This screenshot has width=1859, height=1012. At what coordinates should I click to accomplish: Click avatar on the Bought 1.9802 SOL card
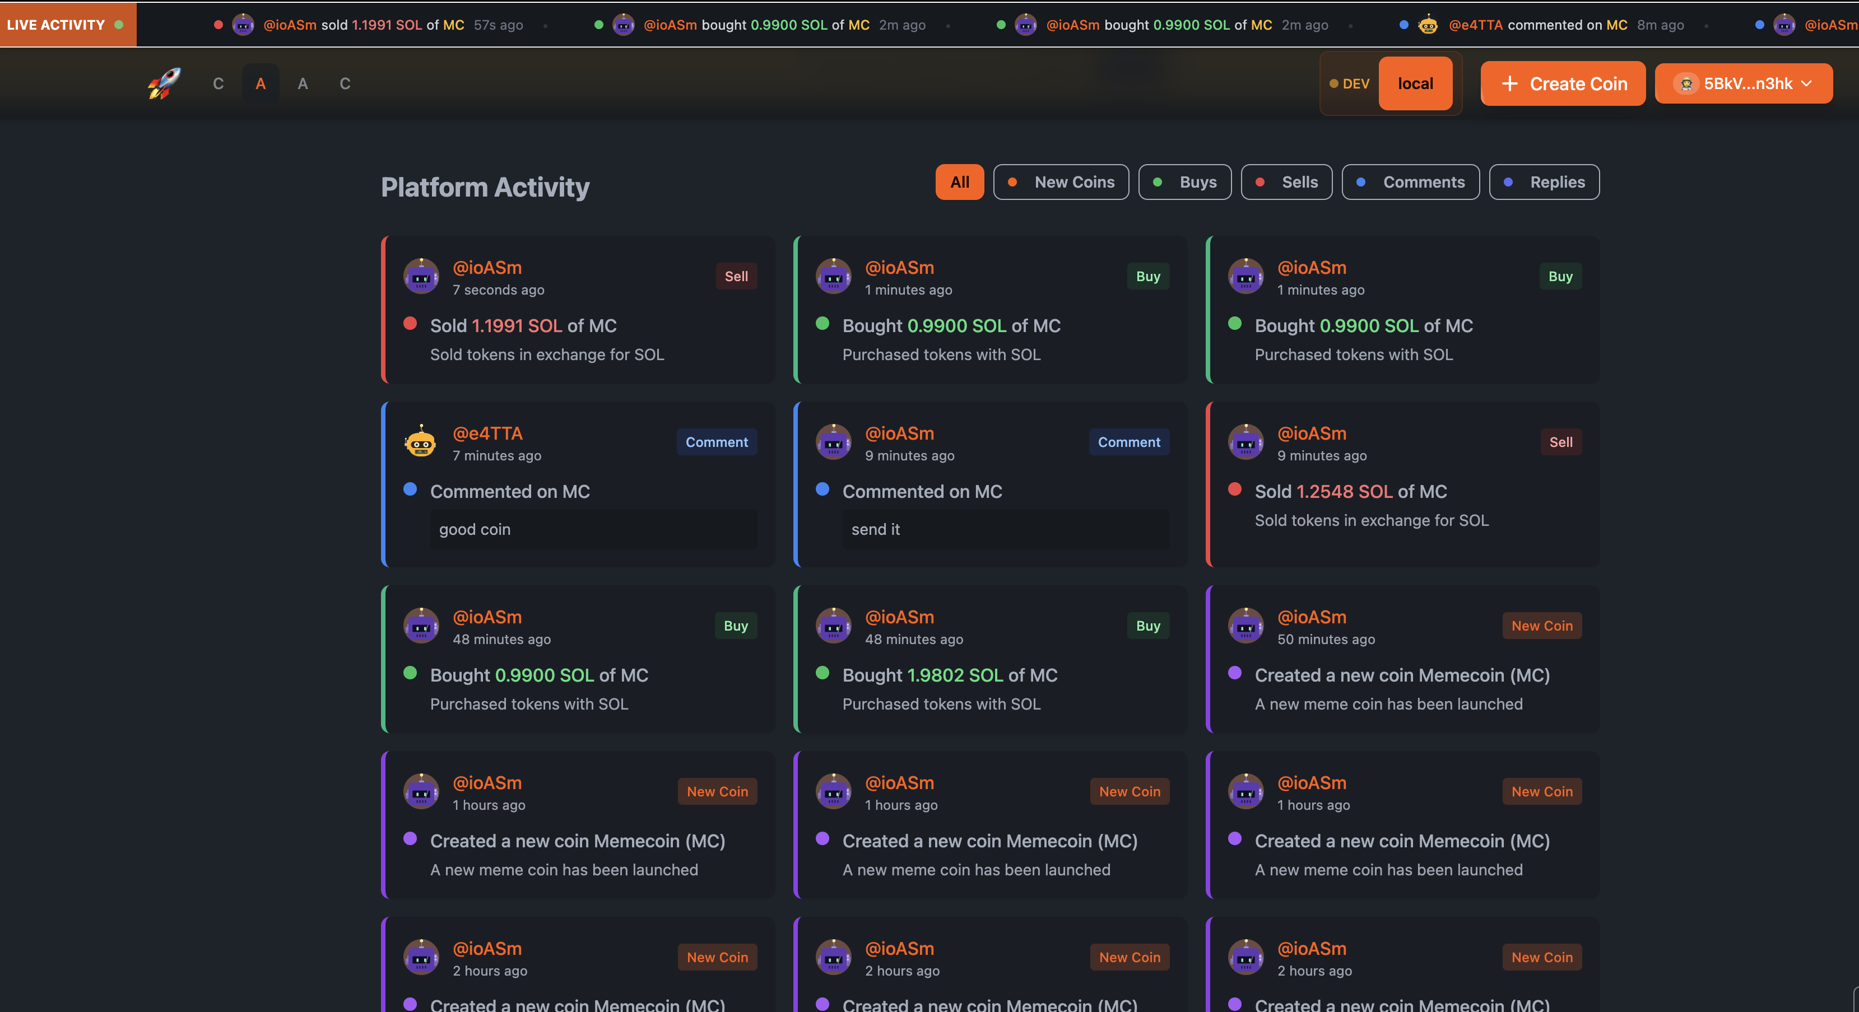[834, 626]
